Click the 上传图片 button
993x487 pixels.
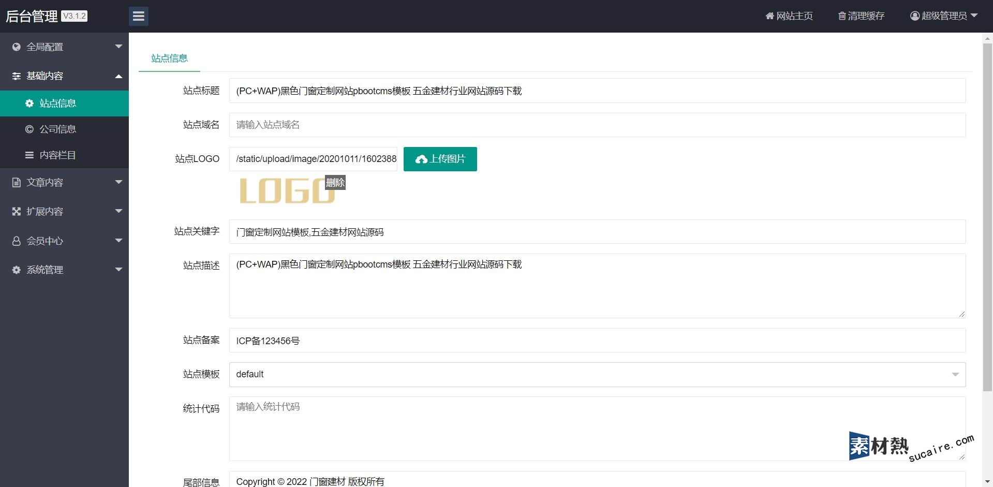pos(440,159)
